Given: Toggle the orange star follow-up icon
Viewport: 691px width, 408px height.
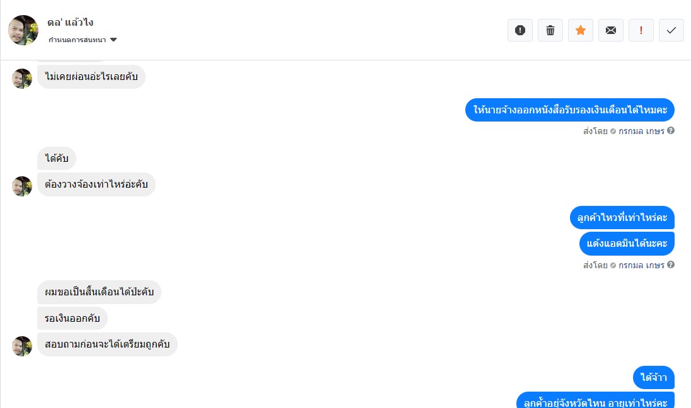Looking at the screenshot, I should pyautogui.click(x=581, y=30).
